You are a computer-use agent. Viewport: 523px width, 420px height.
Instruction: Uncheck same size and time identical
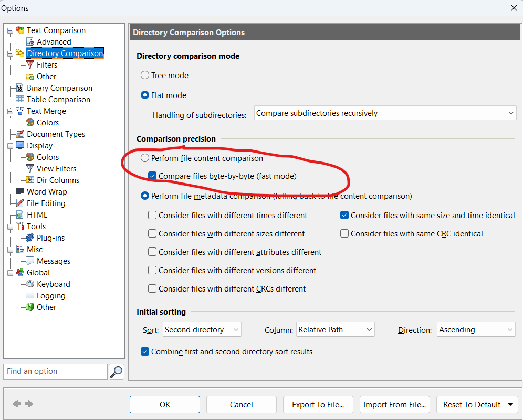(344, 215)
